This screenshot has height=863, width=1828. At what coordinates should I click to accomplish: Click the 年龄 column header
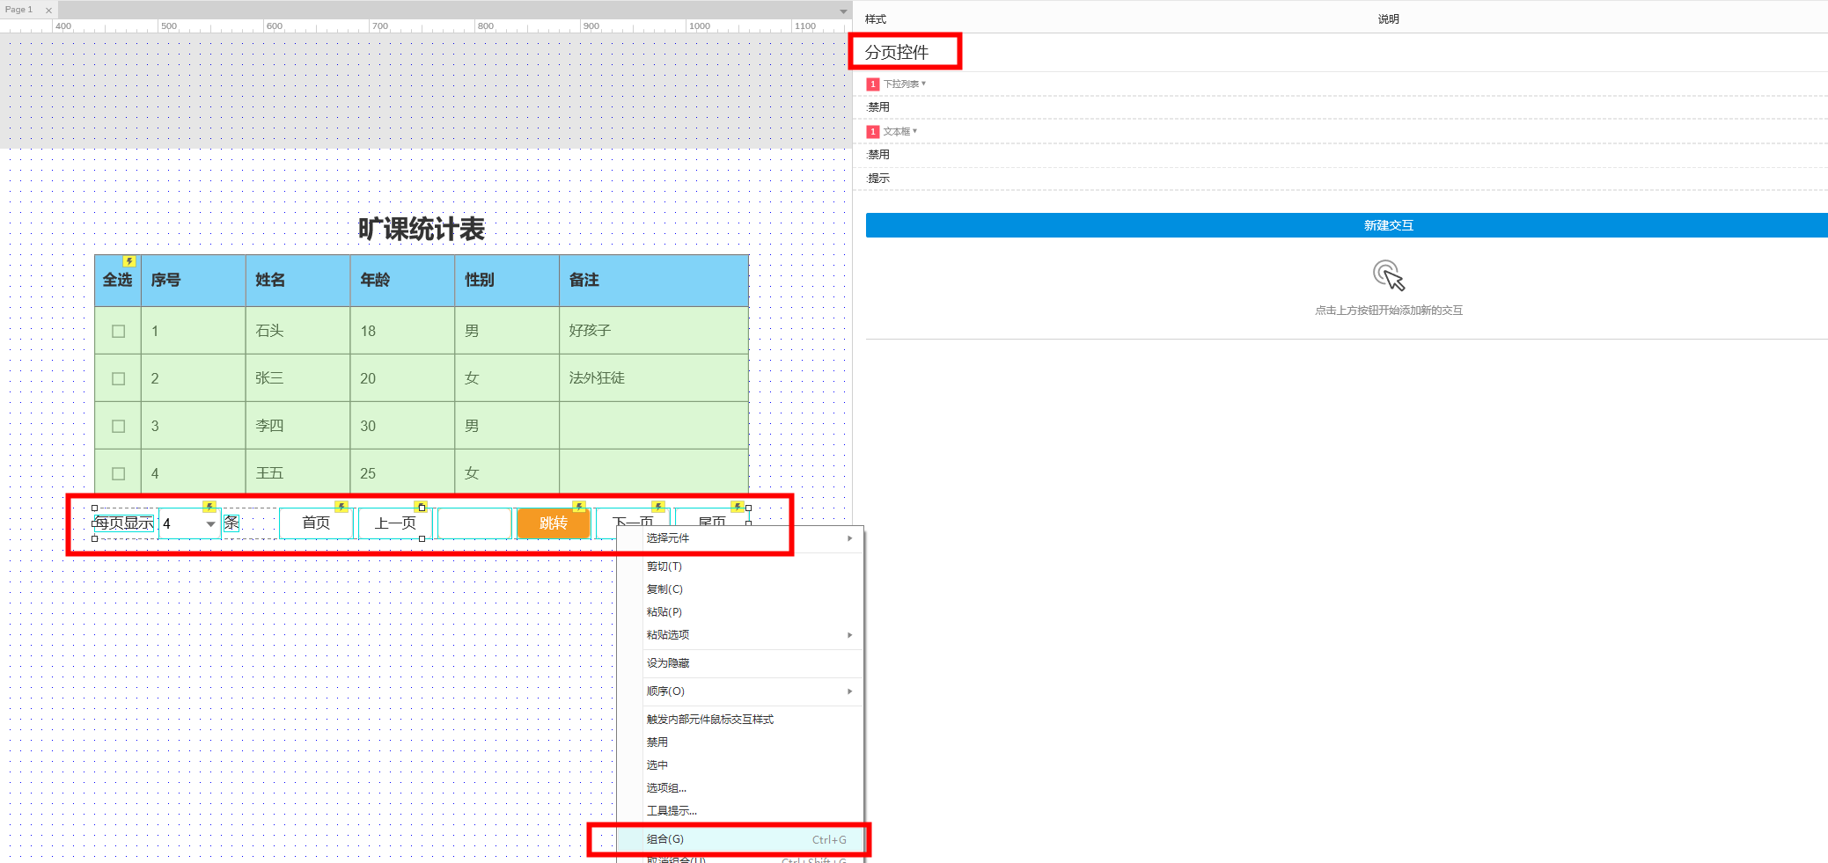point(402,281)
